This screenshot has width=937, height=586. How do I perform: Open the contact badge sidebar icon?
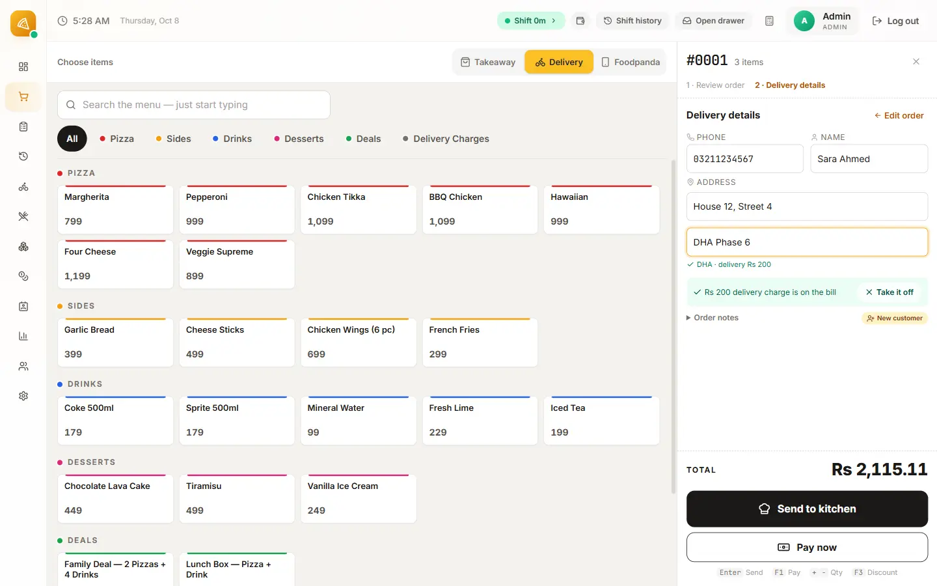point(23,306)
